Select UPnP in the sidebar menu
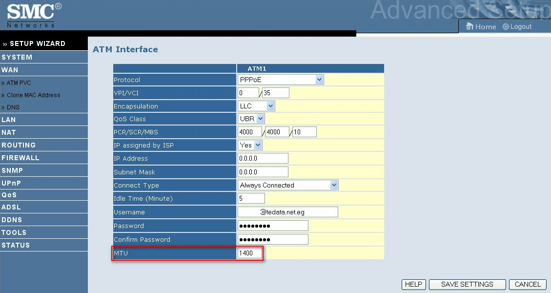 click(11, 183)
